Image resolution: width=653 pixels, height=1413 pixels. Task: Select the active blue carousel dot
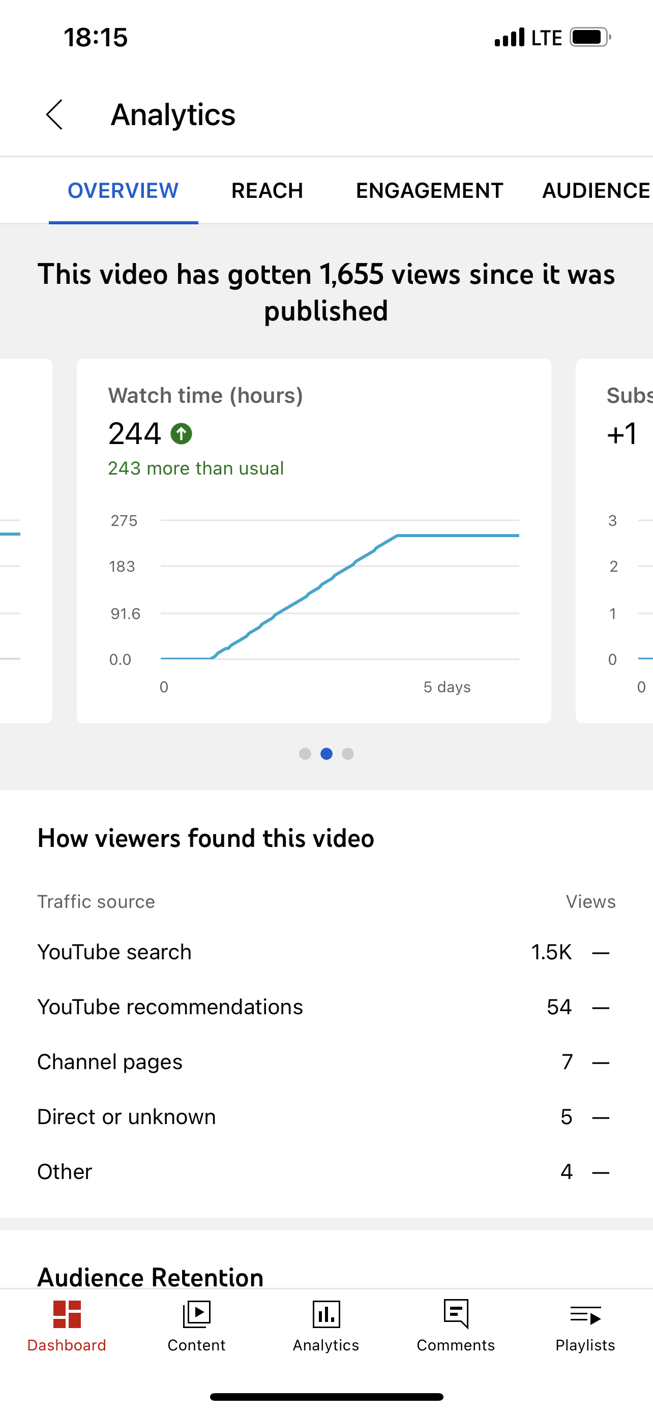click(326, 754)
